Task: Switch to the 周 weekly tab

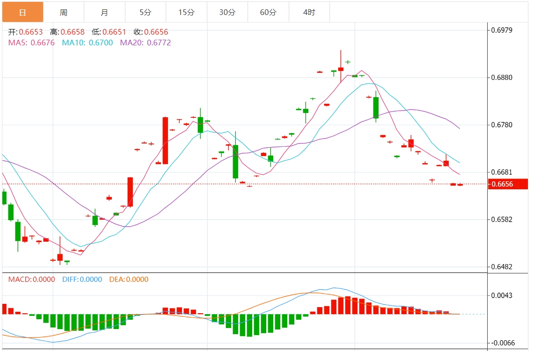Action: (x=64, y=12)
